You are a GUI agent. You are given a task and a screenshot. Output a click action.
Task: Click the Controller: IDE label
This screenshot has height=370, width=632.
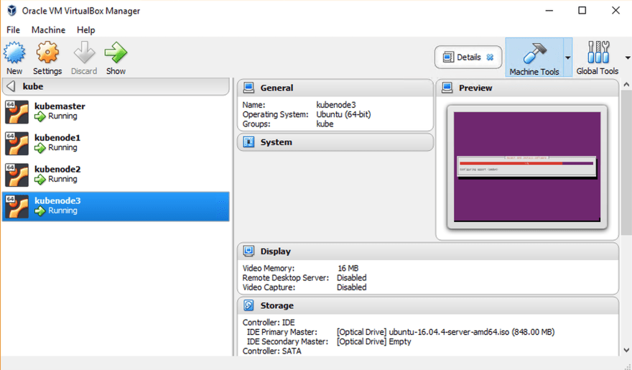point(269,323)
